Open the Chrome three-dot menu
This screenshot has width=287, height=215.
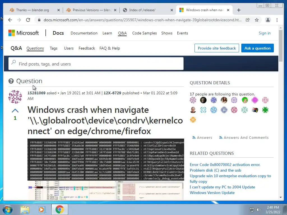(277, 20)
